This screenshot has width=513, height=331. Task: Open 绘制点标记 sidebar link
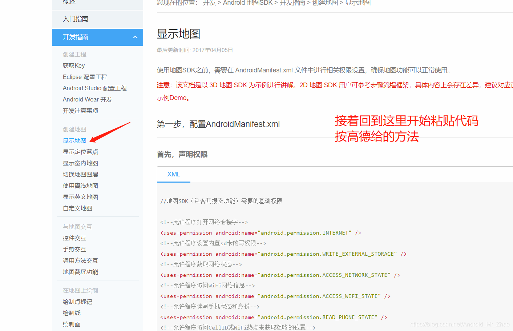pyautogui.click(x=77, y=302)
